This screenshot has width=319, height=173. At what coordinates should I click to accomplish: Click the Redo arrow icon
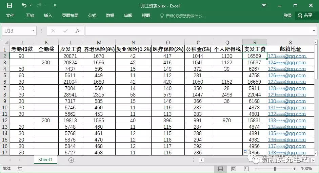pyautogui.click(x=39, y=5)
